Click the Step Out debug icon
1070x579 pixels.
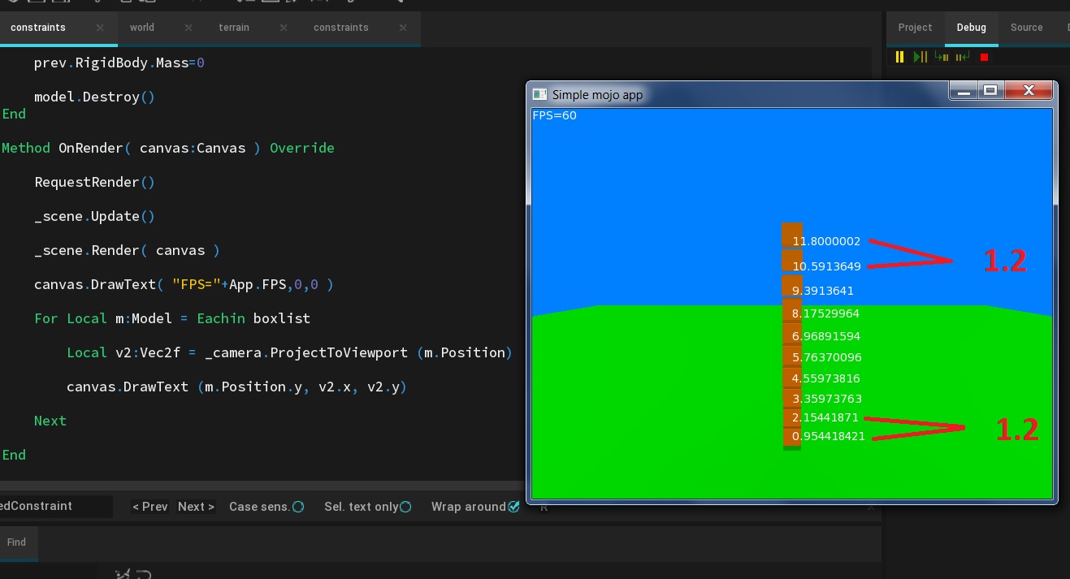coord(963,57)
